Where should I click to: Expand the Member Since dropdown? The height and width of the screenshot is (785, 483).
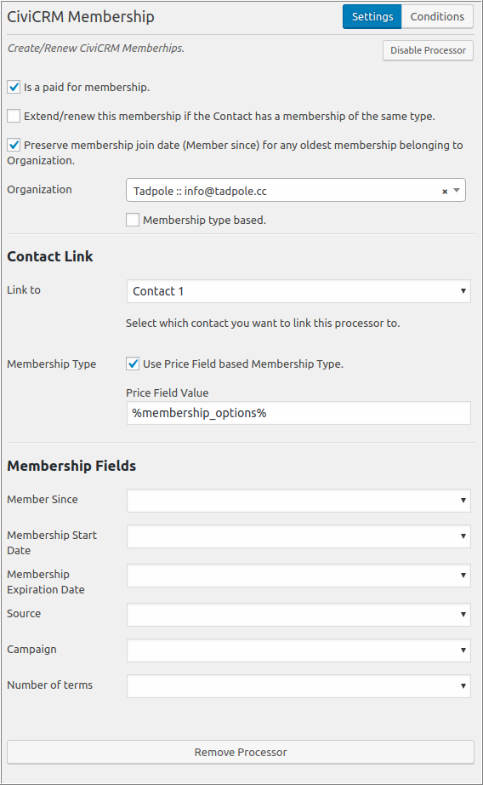point(298,501)
